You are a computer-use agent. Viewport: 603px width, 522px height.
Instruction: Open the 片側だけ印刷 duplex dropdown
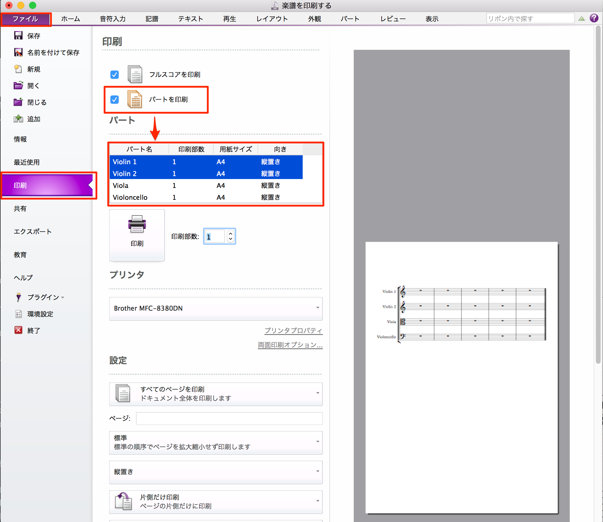click(216, 502)
